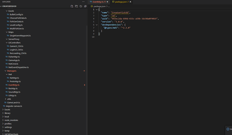232x135 pixels.
Task: Open MultiFishGen.ts file
Action: (x=17, y=29)
